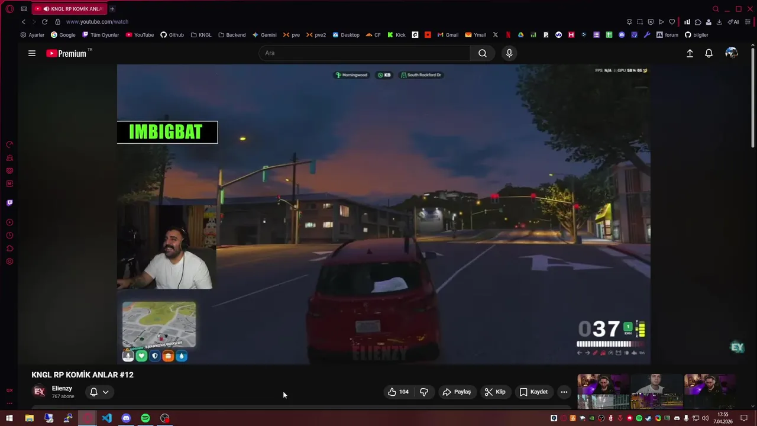This screenshot has width=757, height=426.
Task: Open the Kick bookmark
Action: (396, 35)
